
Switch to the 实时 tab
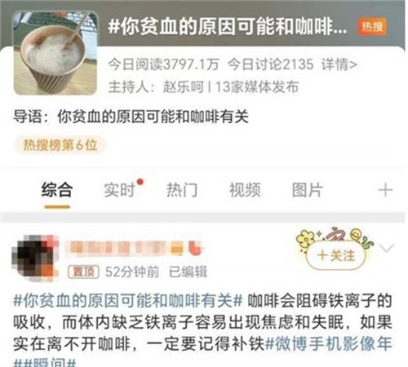(120, 190)
